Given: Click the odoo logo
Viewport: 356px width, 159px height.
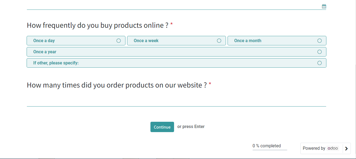Looking at the screenshot, I should pos(333,148).
